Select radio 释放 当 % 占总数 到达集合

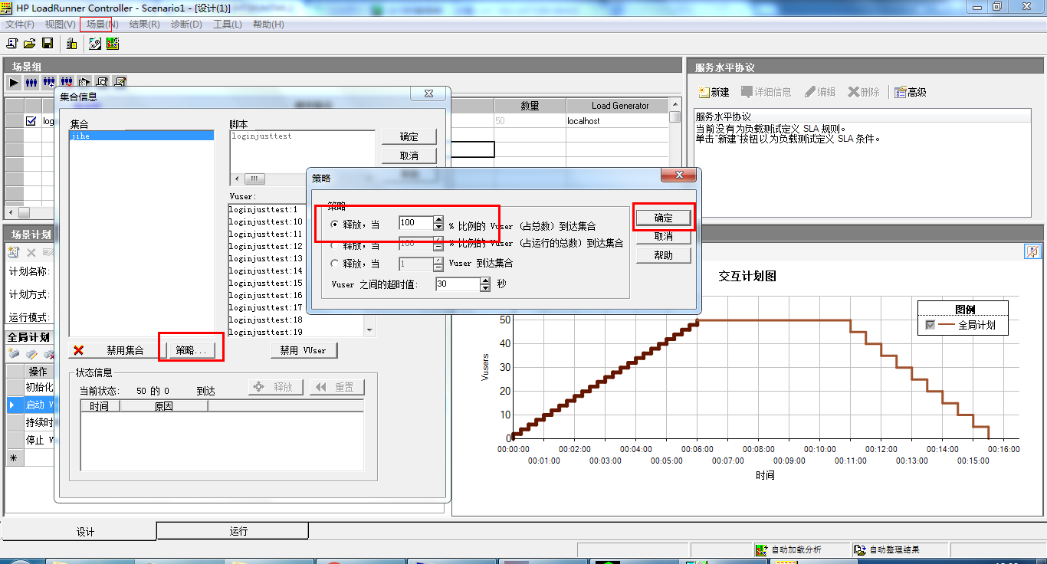click(x=334, y=224)
